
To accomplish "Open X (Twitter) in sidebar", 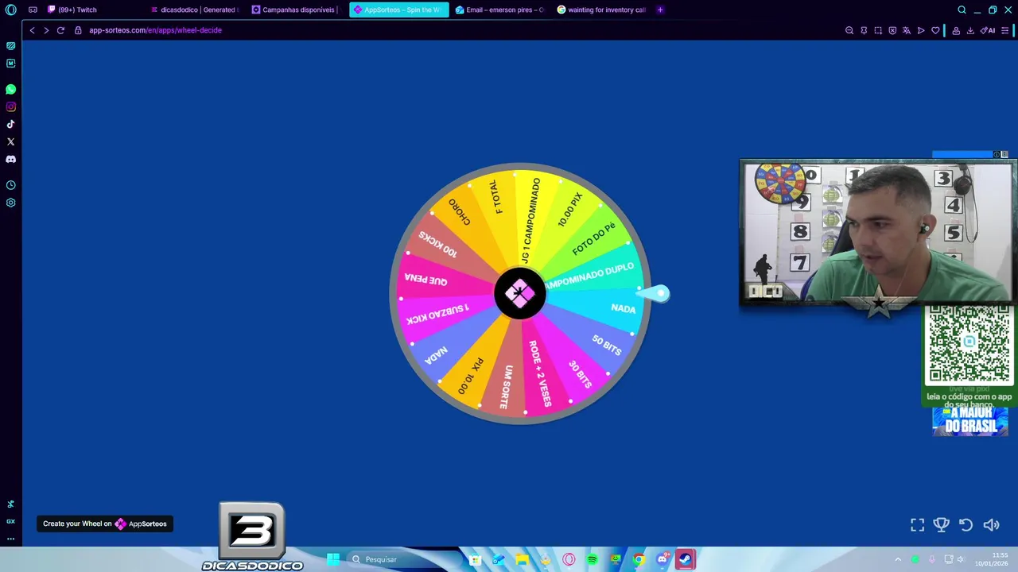I will (x=11, y=141).
